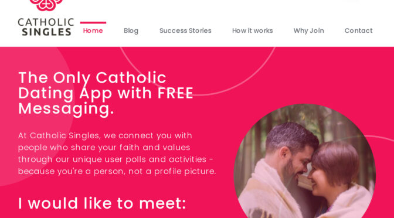Navigate to the Contact page

pyautogui.click(x=358, y=30)
